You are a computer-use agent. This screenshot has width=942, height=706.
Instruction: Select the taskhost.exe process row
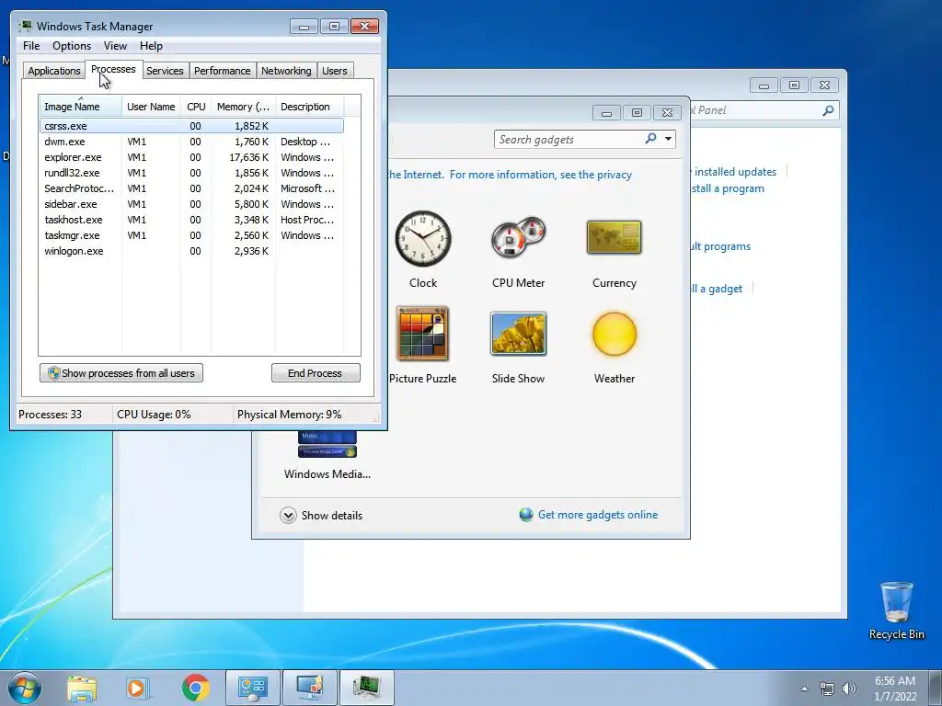click(x=191, y=220)
